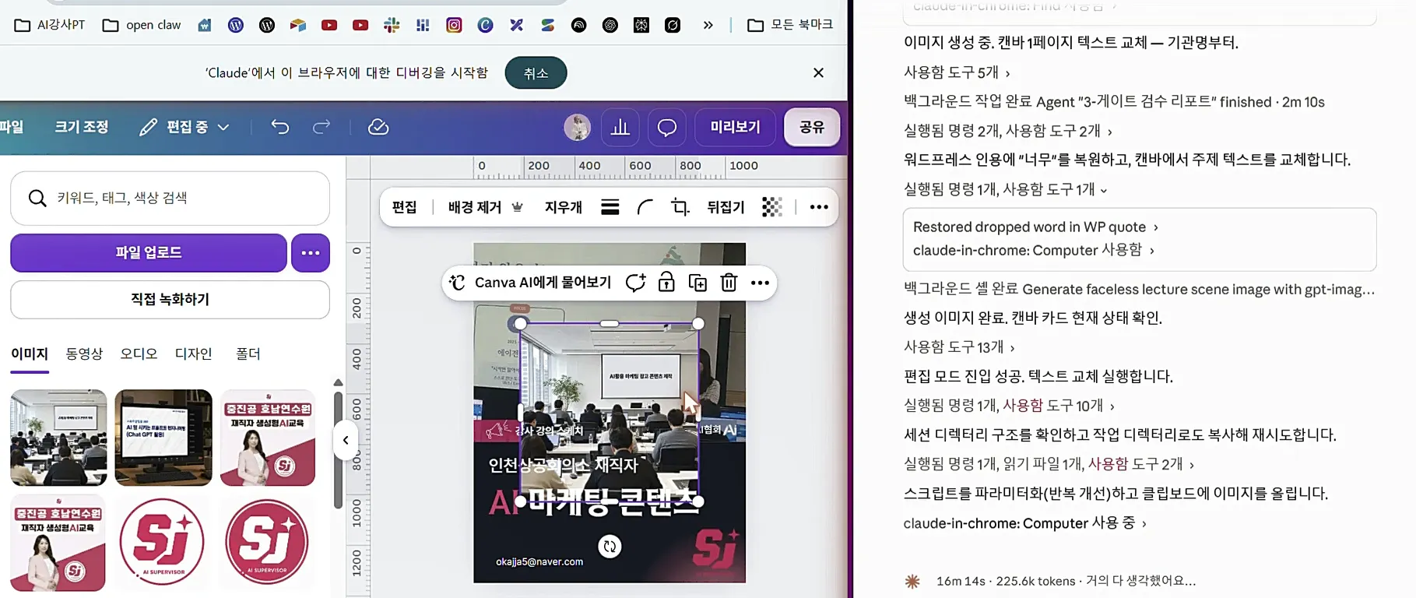Select the 지우개 eraser tool
The width and height of the screenshot is (1416, 598).
click(x=564, y=207)
